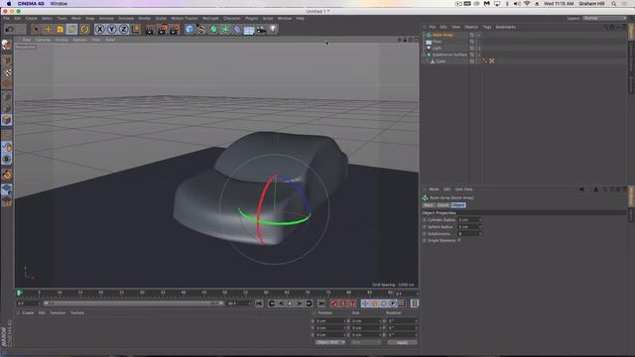Screen dimensions: 635x357
Task: Toggle the Light object's red enable mark
Action: pos(478,49)
